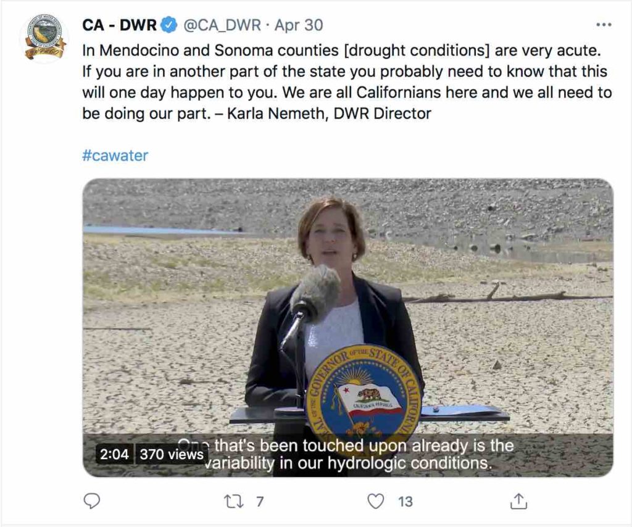
Task: Click the like count of 13
Action: click(405, 502)
